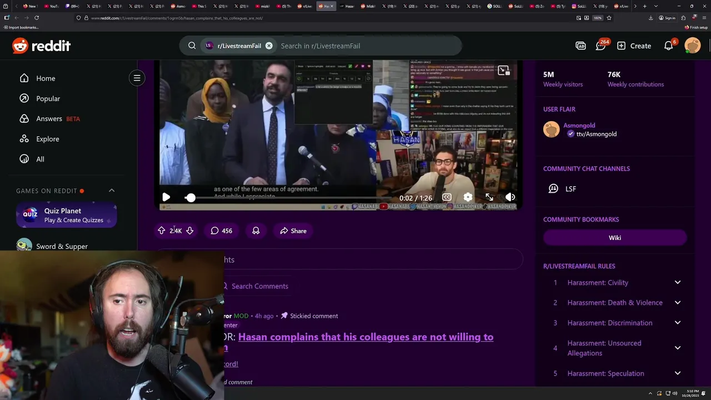
Task: Collapse the left navigation sidebar
Action: [x=137, y=78]
